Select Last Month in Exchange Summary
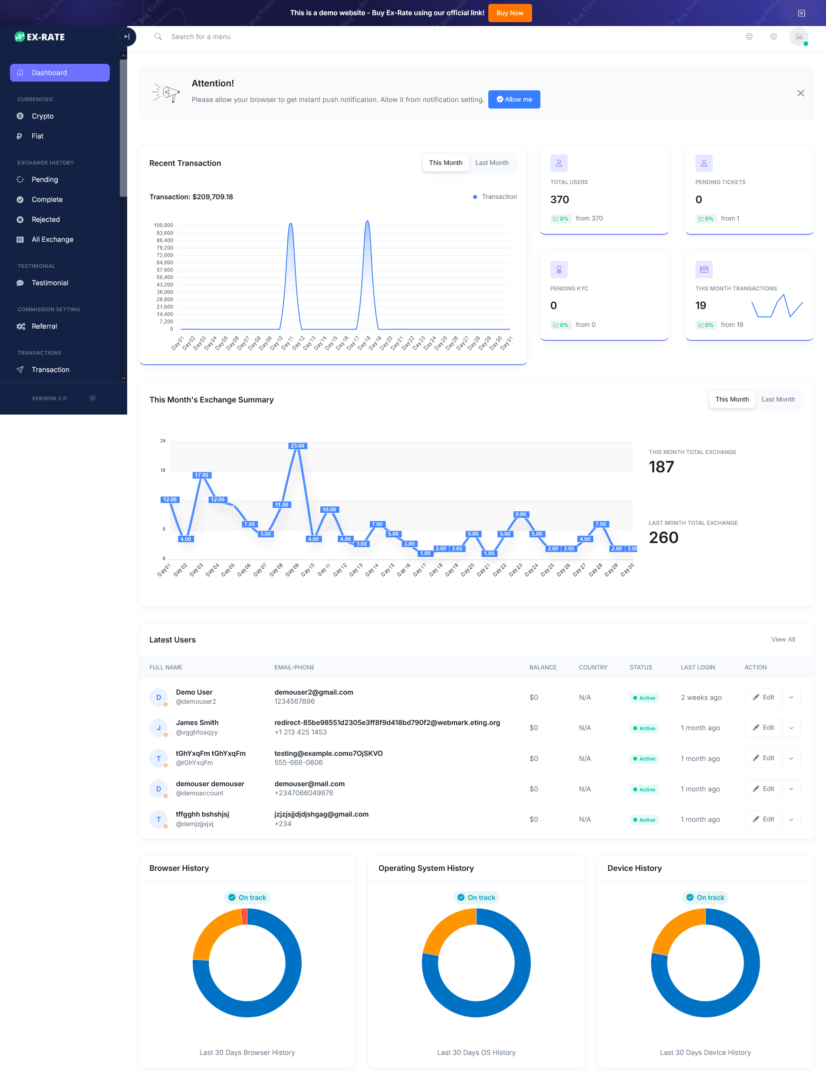Image resolution: width=826 pixels, height=1084 pixels. pyautogui.click(x=778, y=399)
